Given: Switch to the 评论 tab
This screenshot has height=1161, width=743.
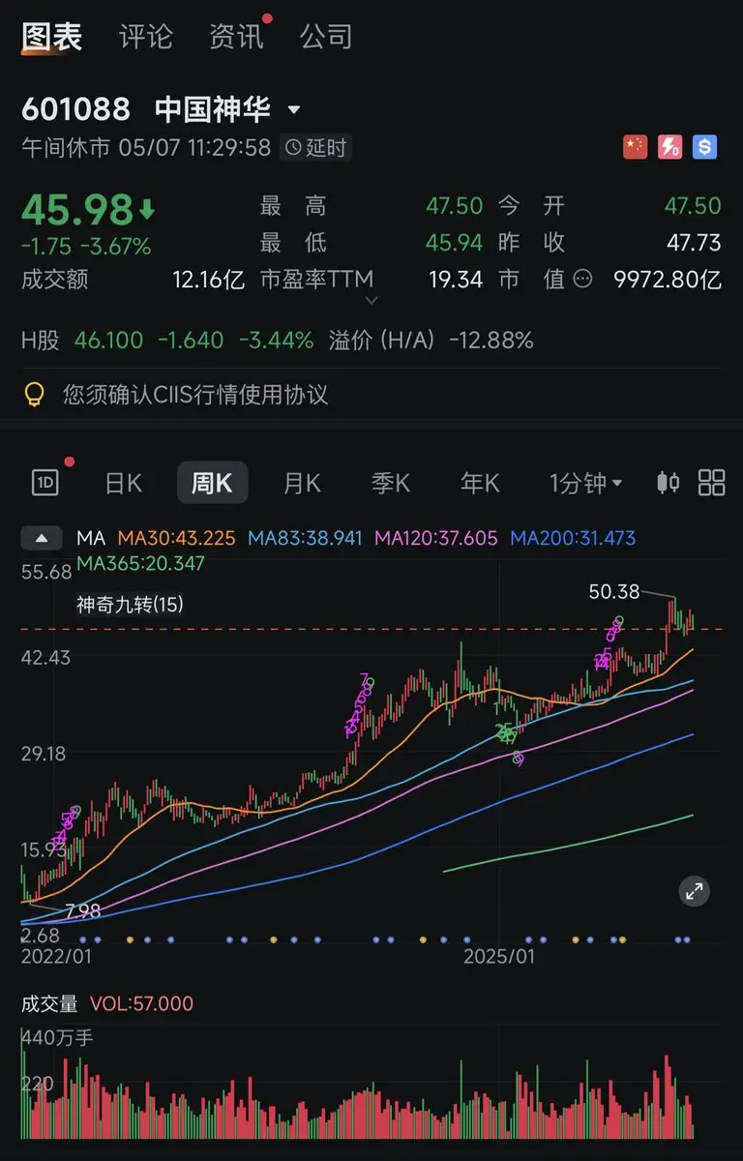Looking at the screenshot, I should tap(146, 37).
